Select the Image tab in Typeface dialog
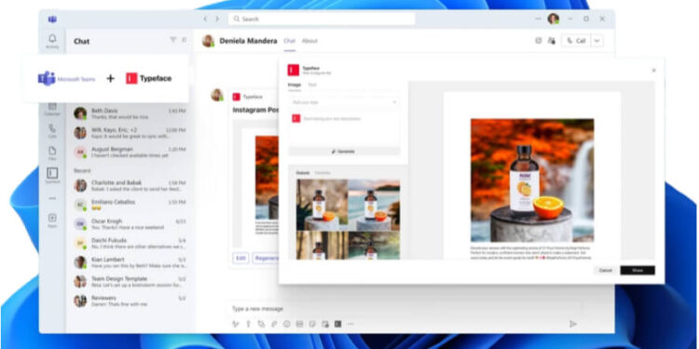Screen dimensions: 699x349 coord(295,85)
